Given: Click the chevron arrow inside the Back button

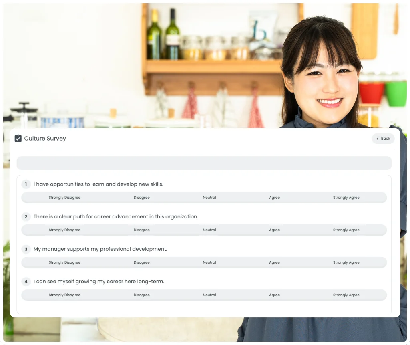Looking at the screenshot, I should (377, 139).
